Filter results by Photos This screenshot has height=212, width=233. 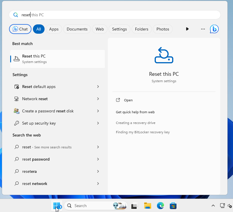click(x=163, y=29)
